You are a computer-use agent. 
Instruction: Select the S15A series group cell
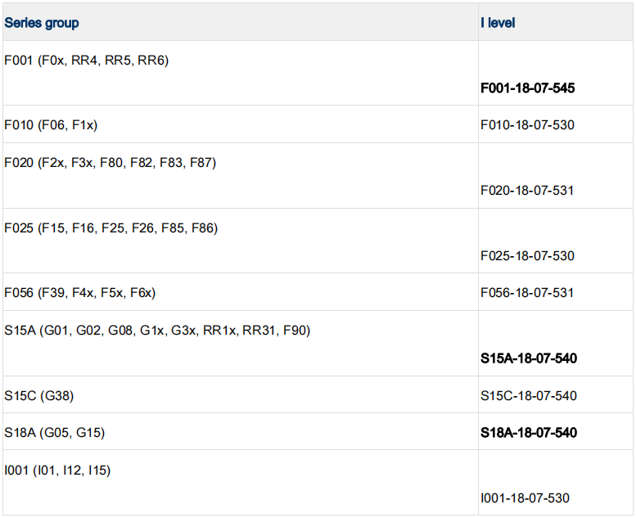[x=157, y=331]
